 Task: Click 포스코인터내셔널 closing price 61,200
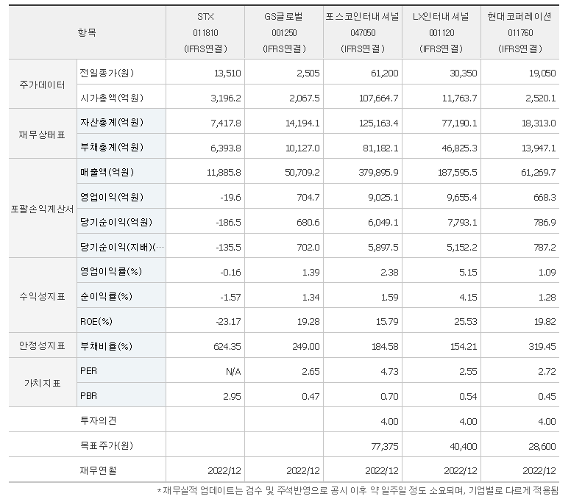click(385, 73)
